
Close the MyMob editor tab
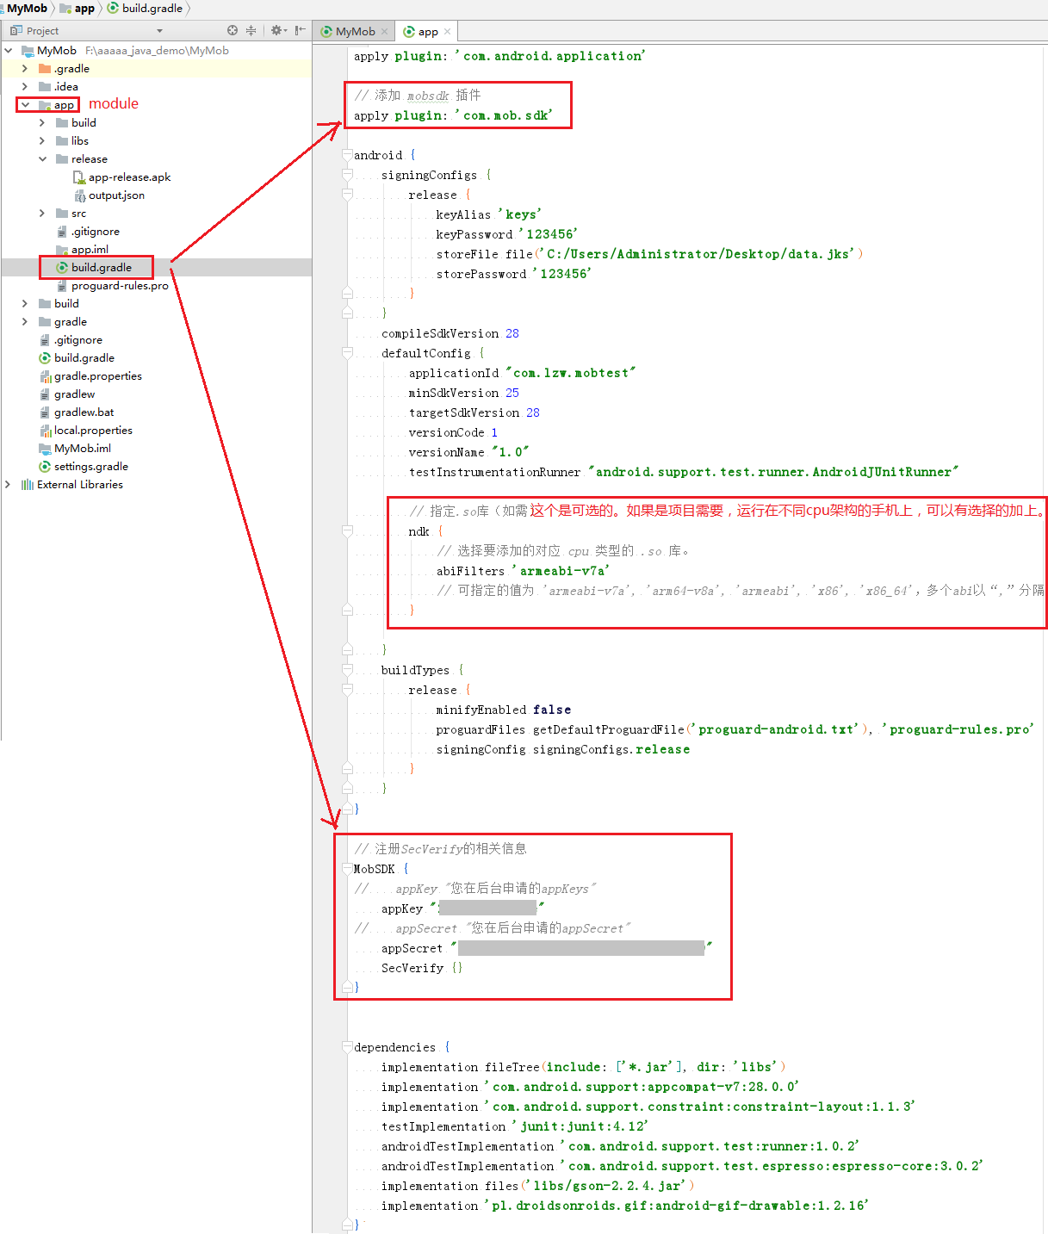(x=384, y=32)
